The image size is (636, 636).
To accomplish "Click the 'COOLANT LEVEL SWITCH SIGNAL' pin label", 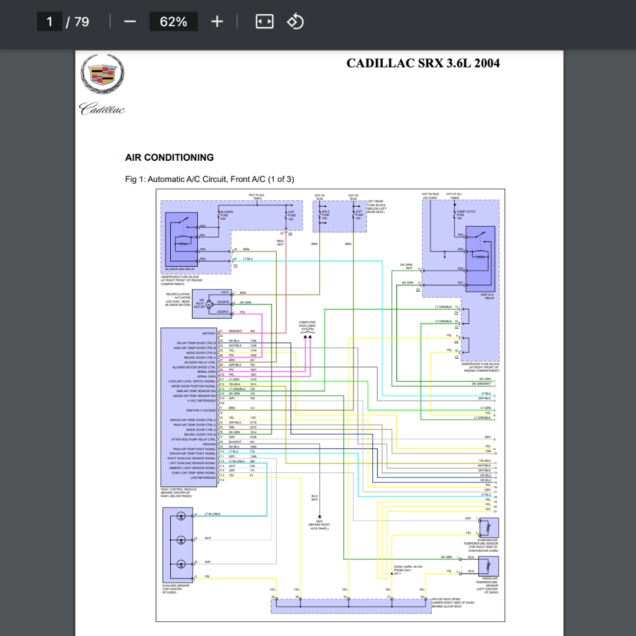I will coord(192,382).
